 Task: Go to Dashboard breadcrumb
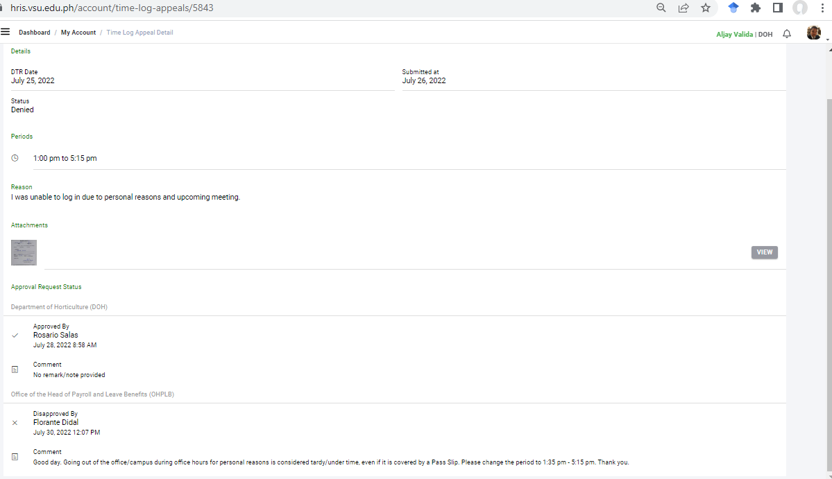[x=35, y=33]
